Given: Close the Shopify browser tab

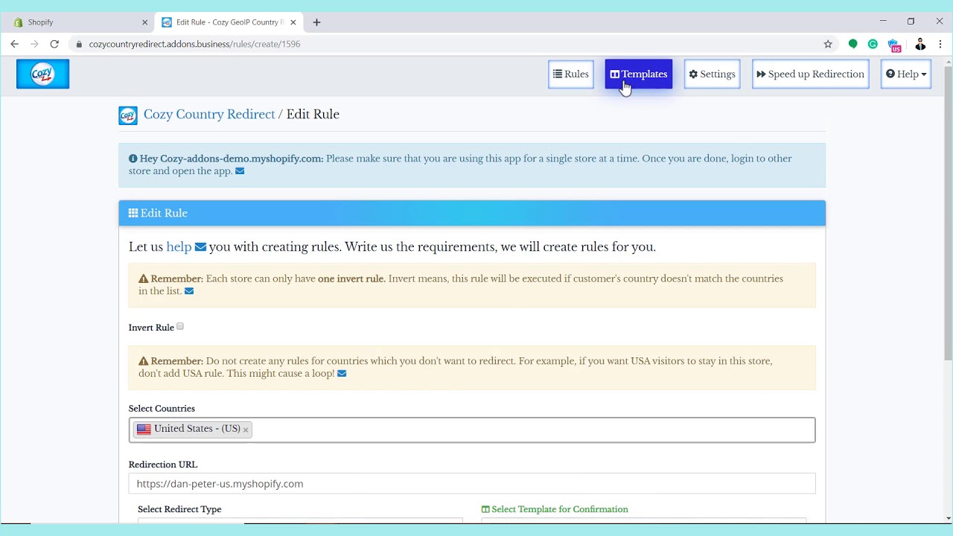Looking at the screenshot, I should (145, 22).
